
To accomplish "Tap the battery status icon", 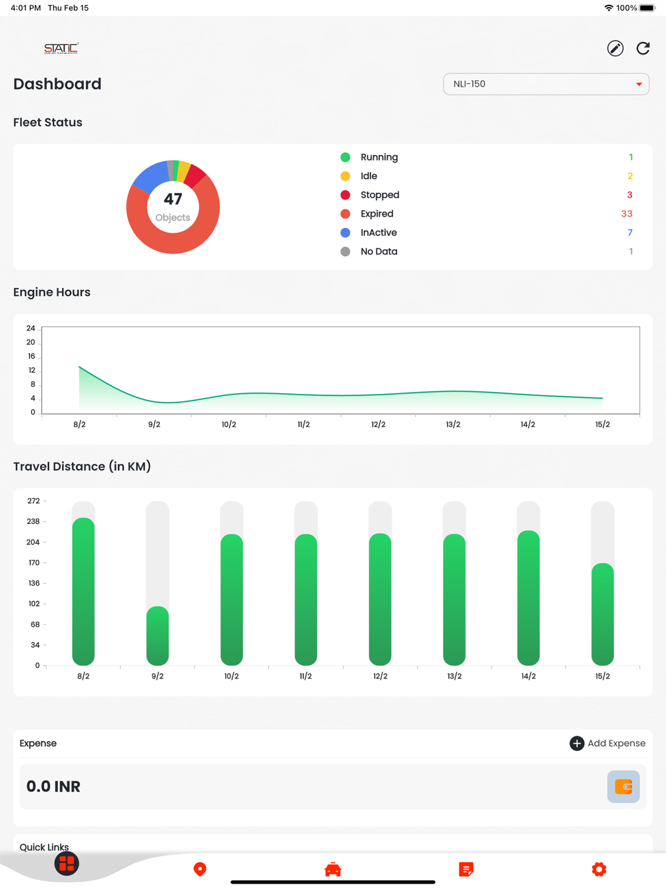I will coord(647,8).
